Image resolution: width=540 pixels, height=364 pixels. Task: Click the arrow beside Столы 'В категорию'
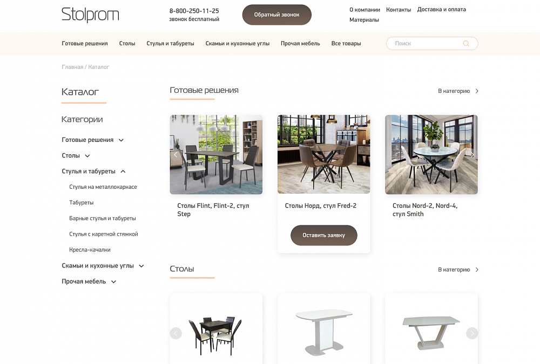pos(477,270)
